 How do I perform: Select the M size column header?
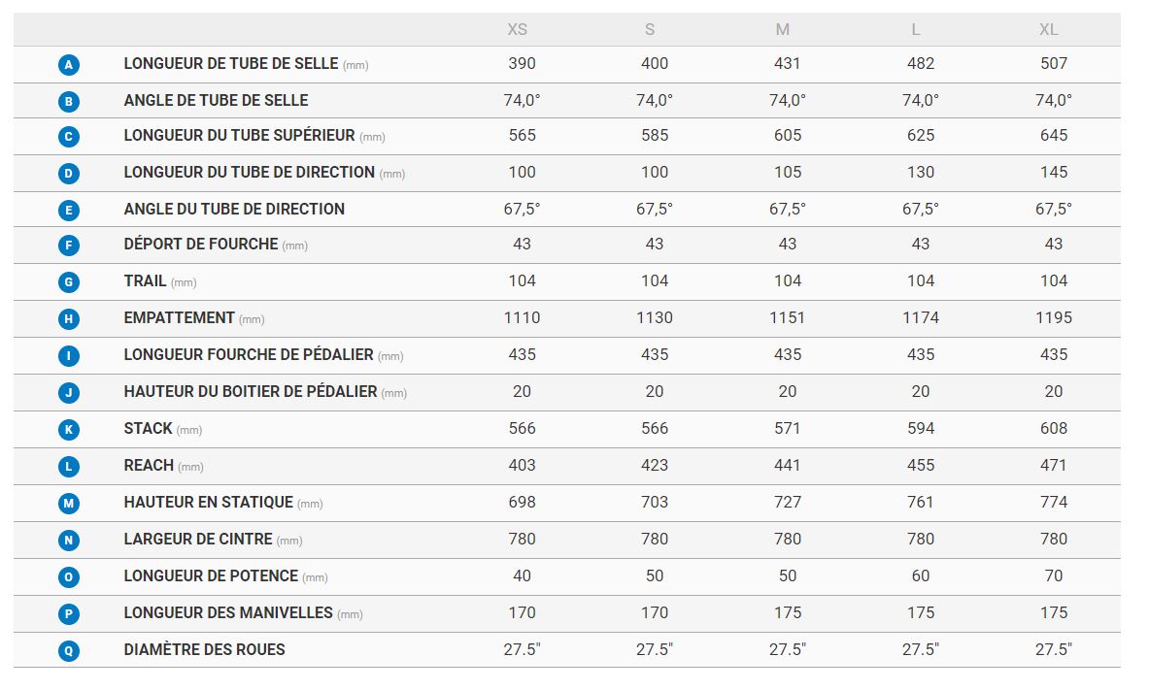(x=783, y=30)
